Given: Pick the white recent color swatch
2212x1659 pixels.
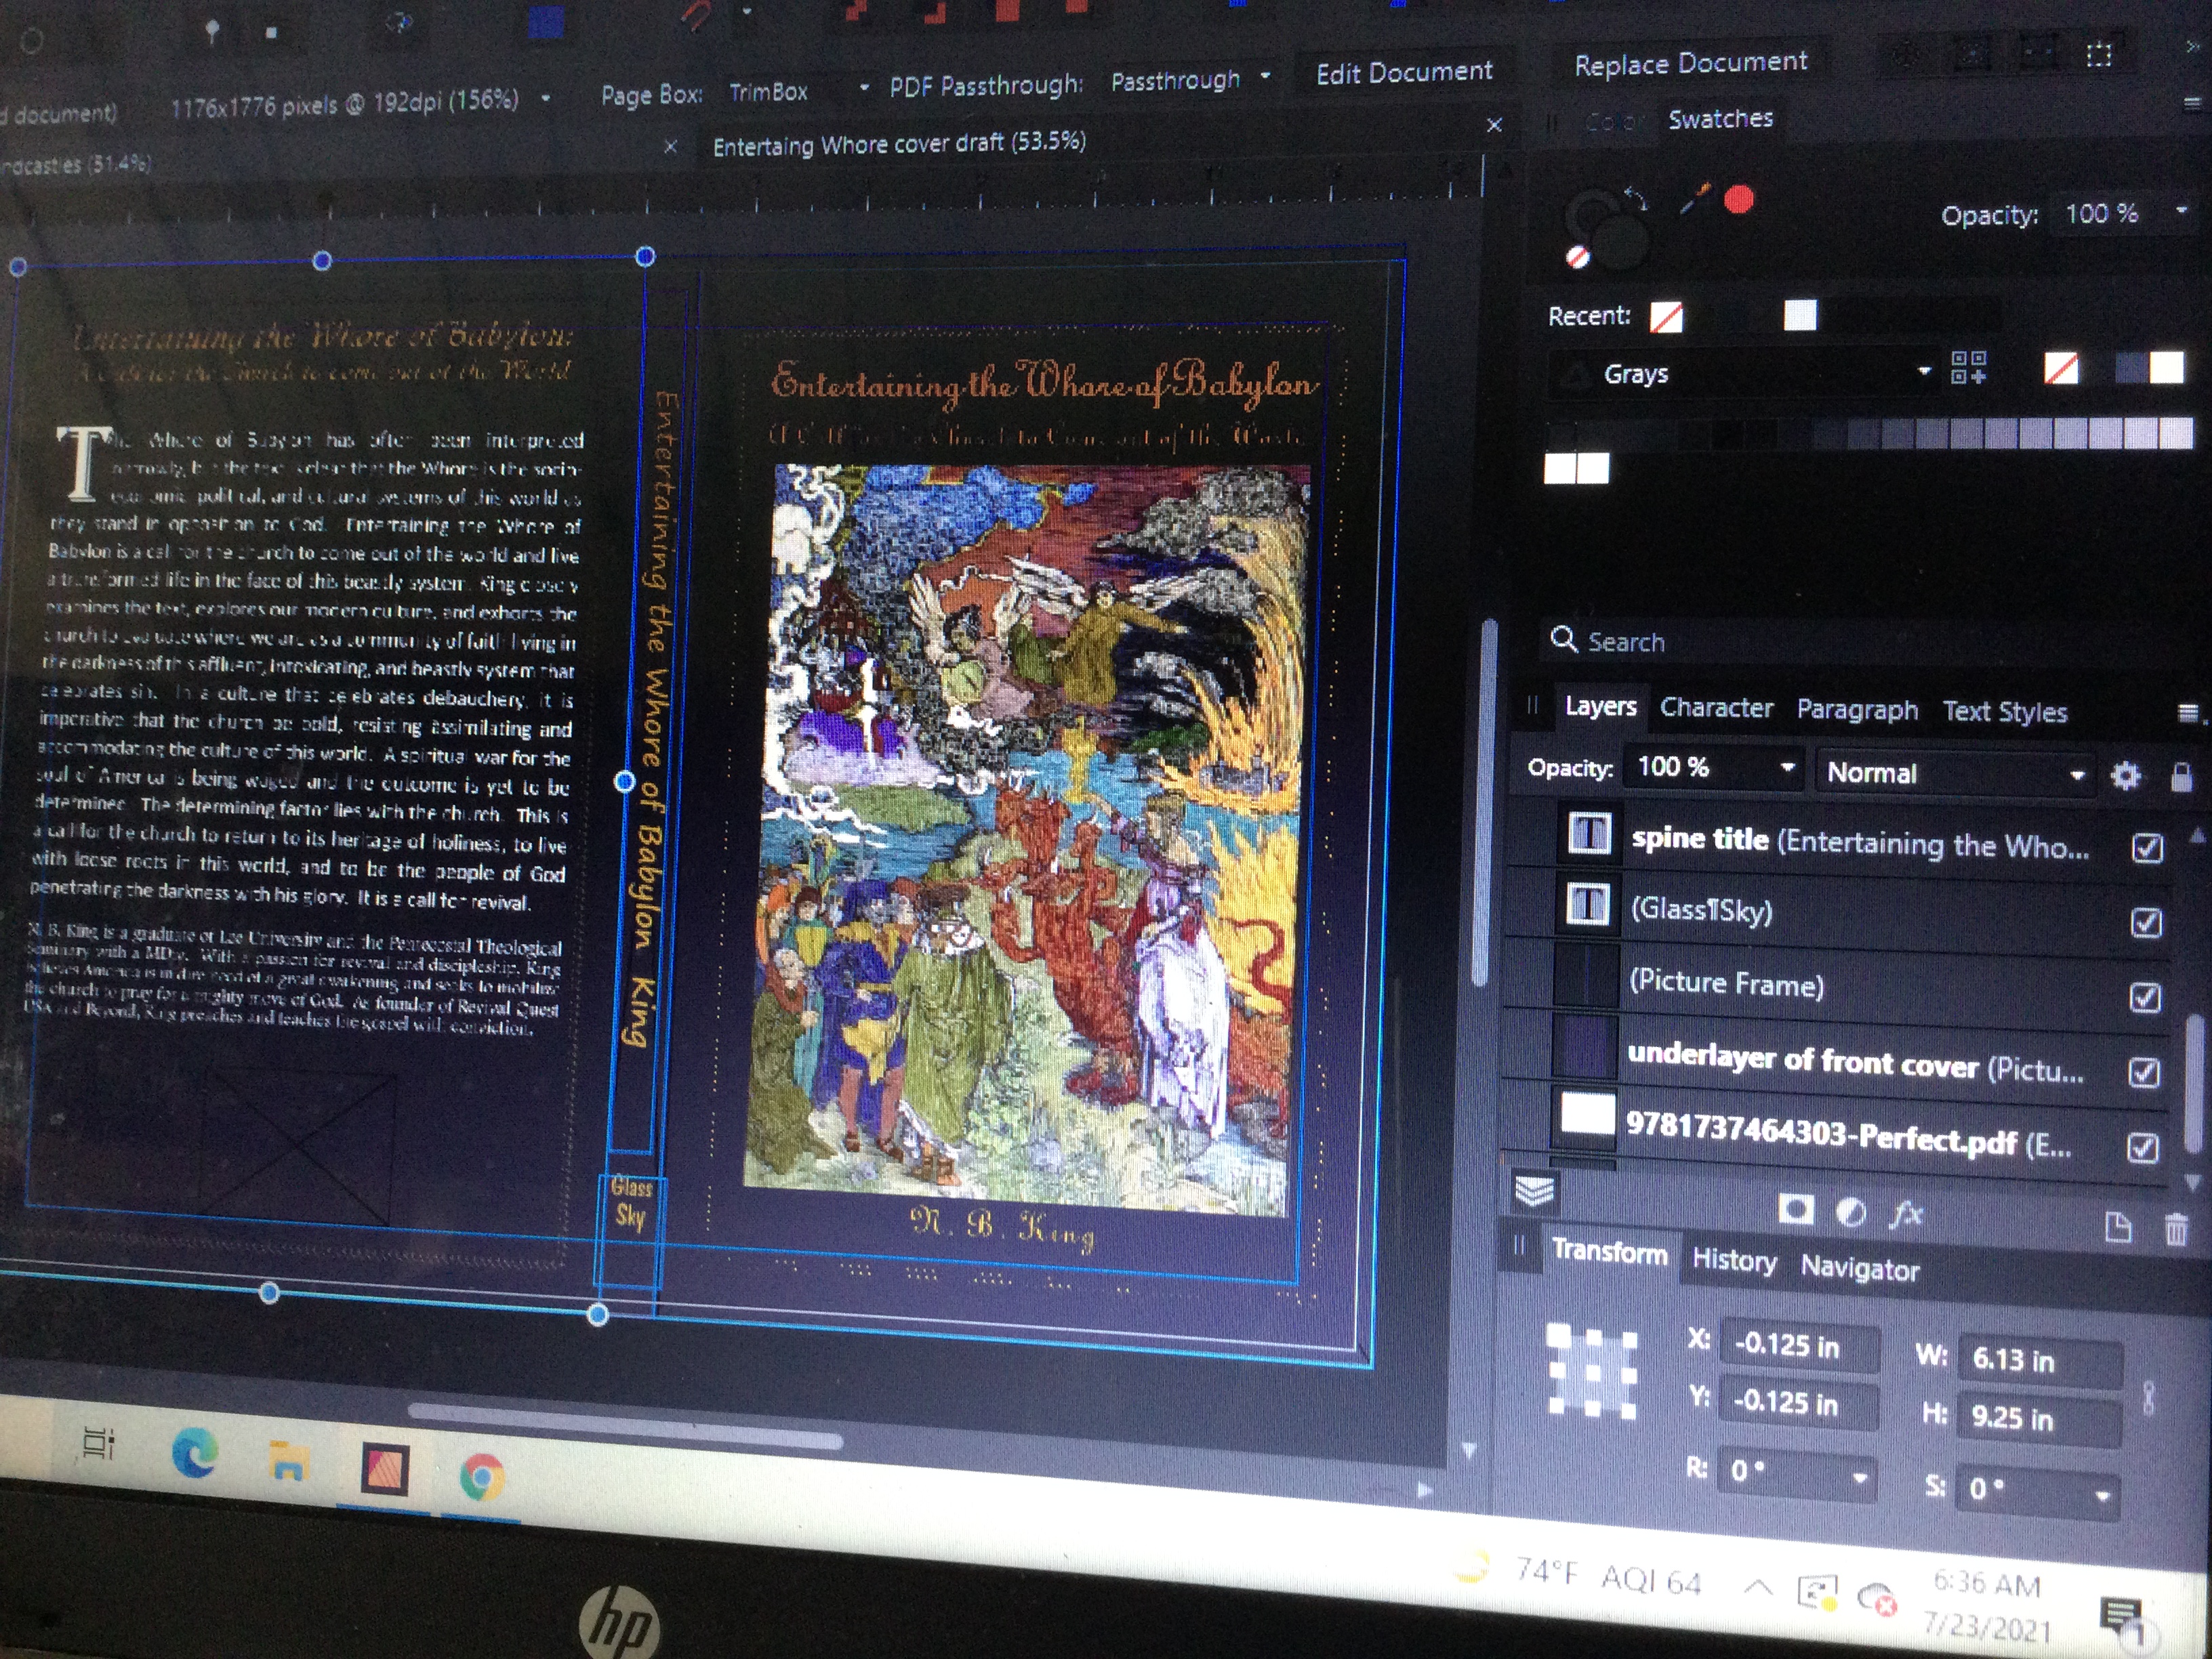Looking at the screenshot, I should 1799,316.
